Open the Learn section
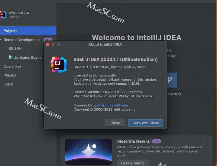This screenshot has width=217, height=166. pyautogui.click(x=8, y=84)
